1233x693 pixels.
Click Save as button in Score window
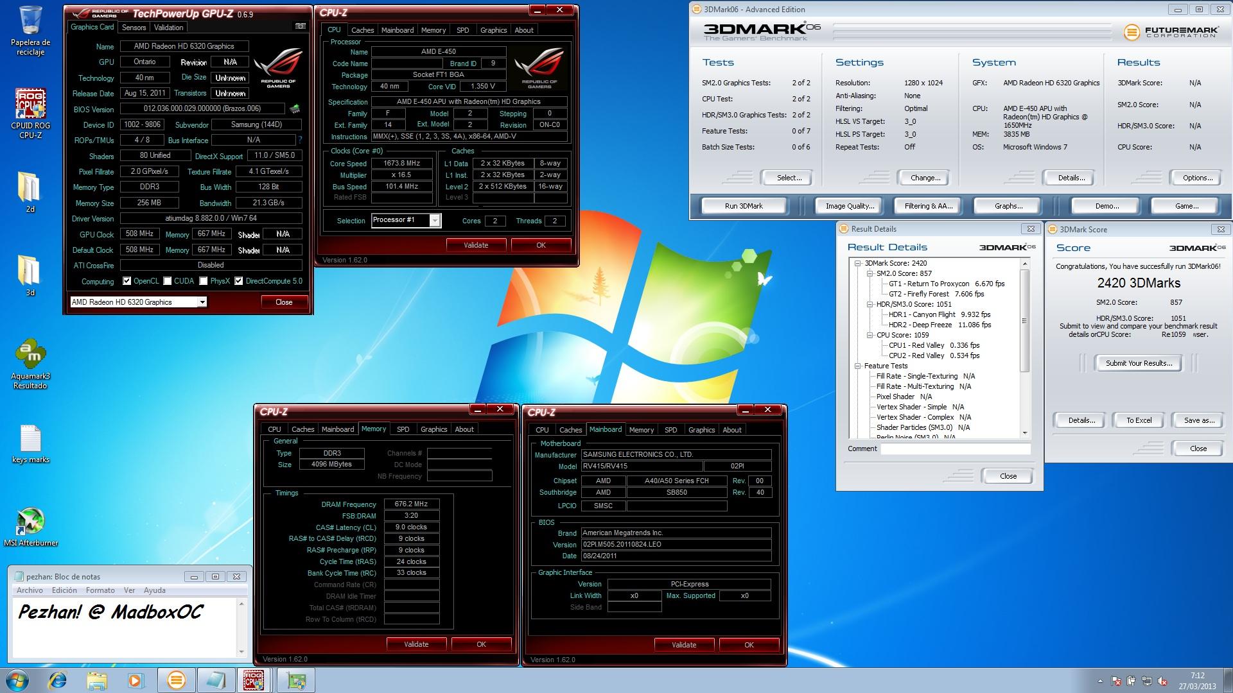coord(1199,420)
